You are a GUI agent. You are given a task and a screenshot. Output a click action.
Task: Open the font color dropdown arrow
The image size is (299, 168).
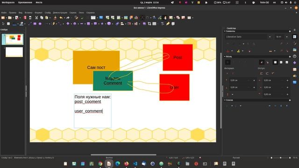pos(232,51)
